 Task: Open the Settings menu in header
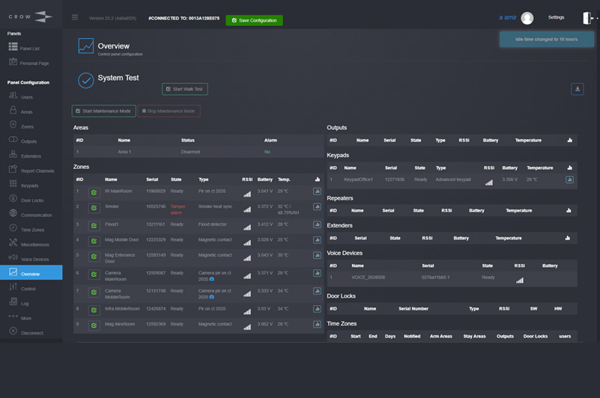pos(556,17)
